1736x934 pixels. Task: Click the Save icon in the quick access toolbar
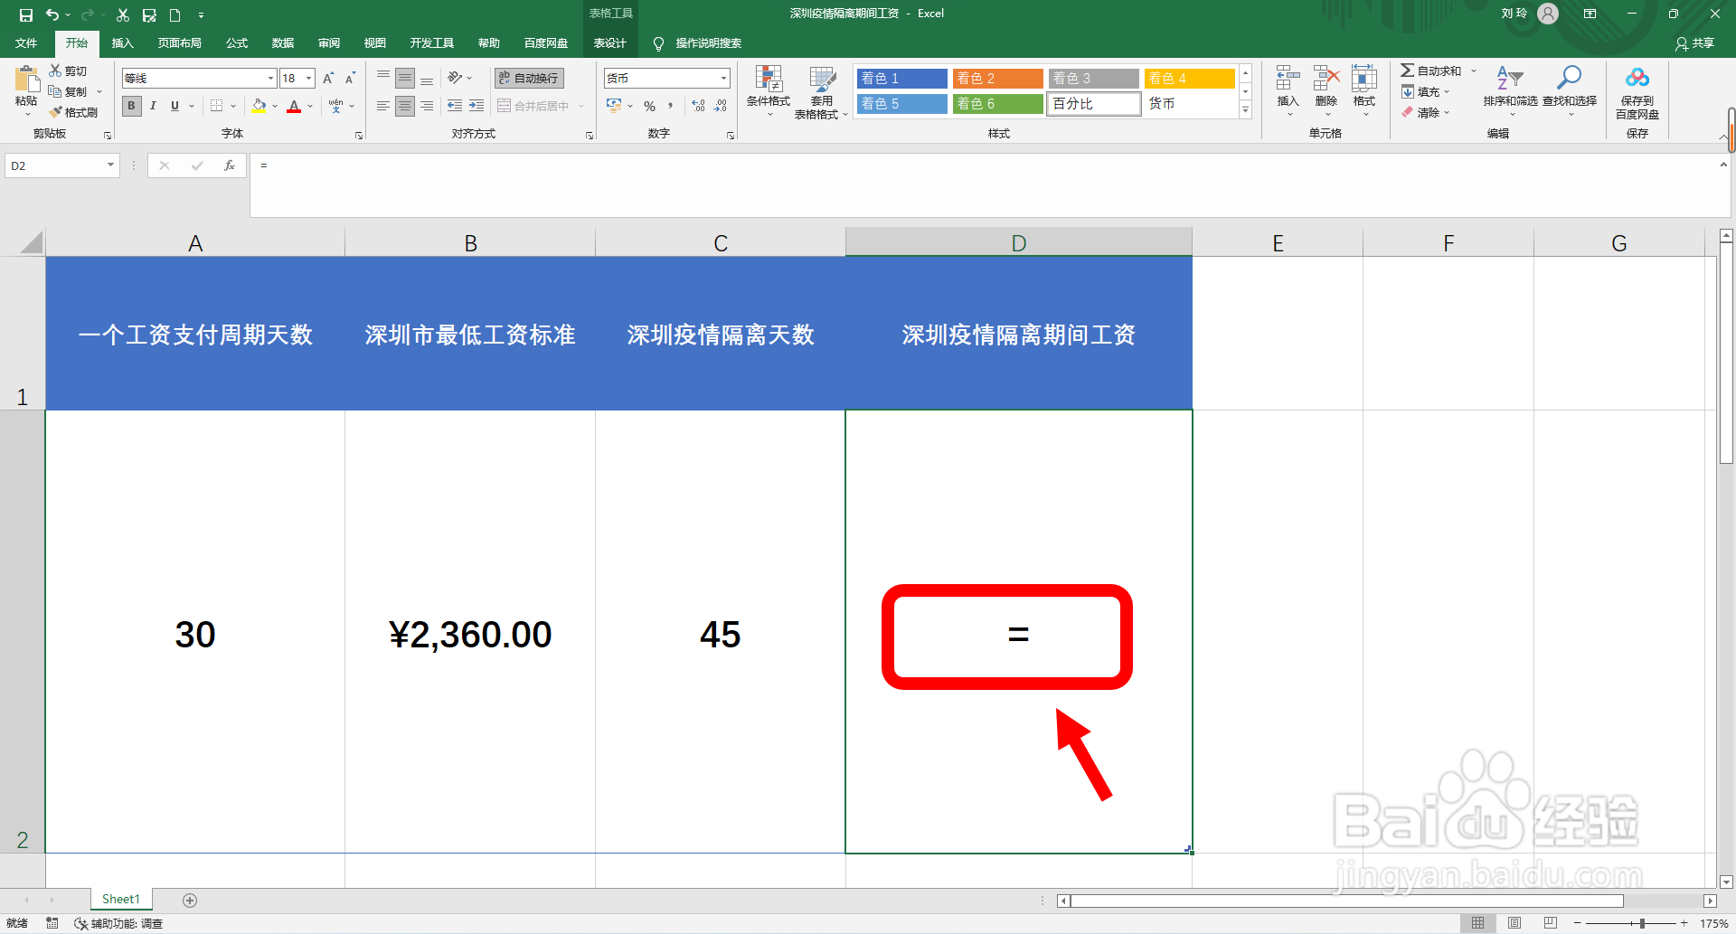pos(26,14)
